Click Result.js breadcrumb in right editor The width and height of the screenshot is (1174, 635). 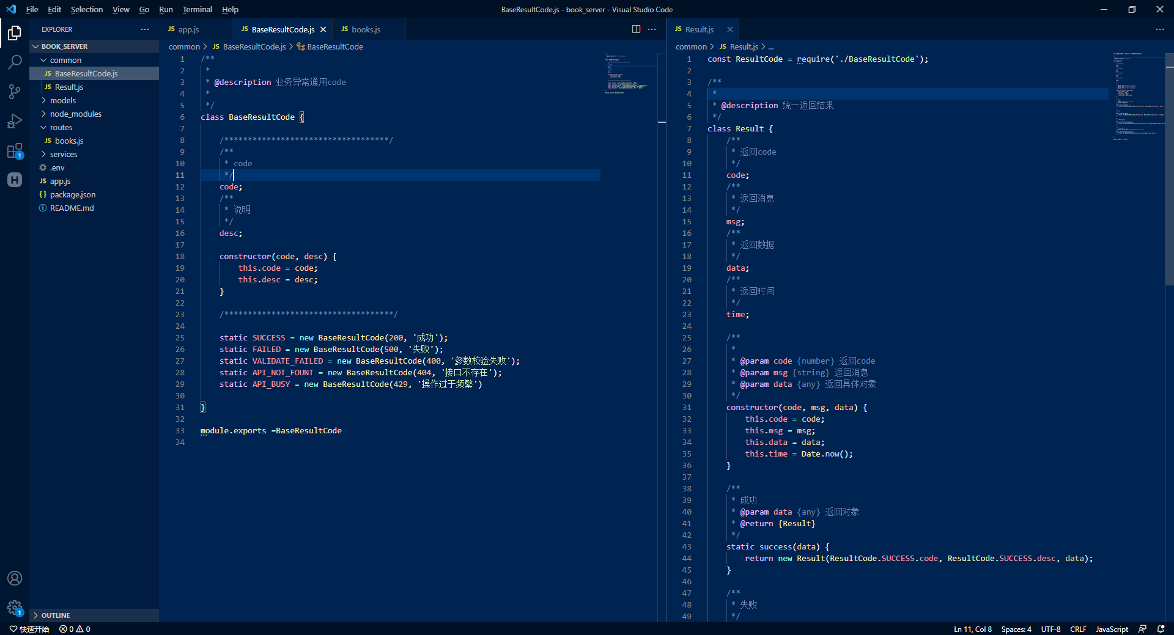click(739, 46)
